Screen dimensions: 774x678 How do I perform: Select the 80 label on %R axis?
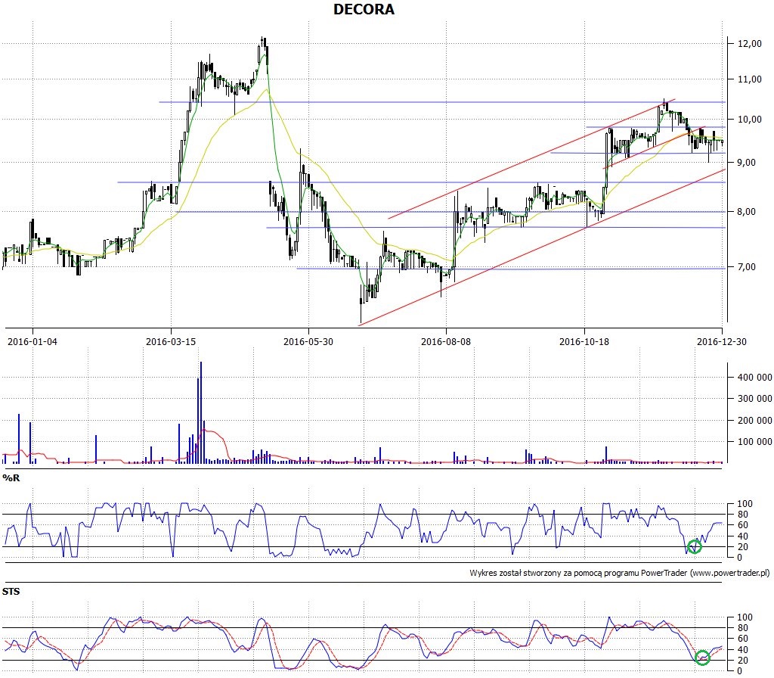(x=742, y=515)
